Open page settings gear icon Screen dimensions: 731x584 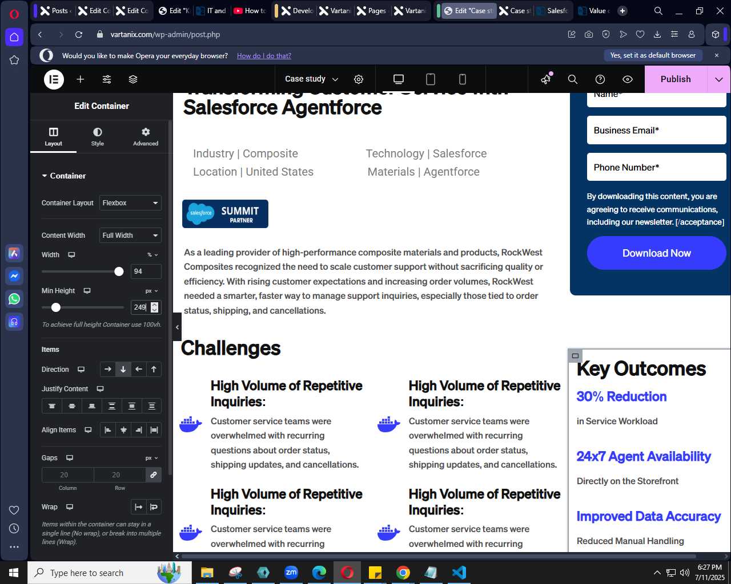coord(359,79)
